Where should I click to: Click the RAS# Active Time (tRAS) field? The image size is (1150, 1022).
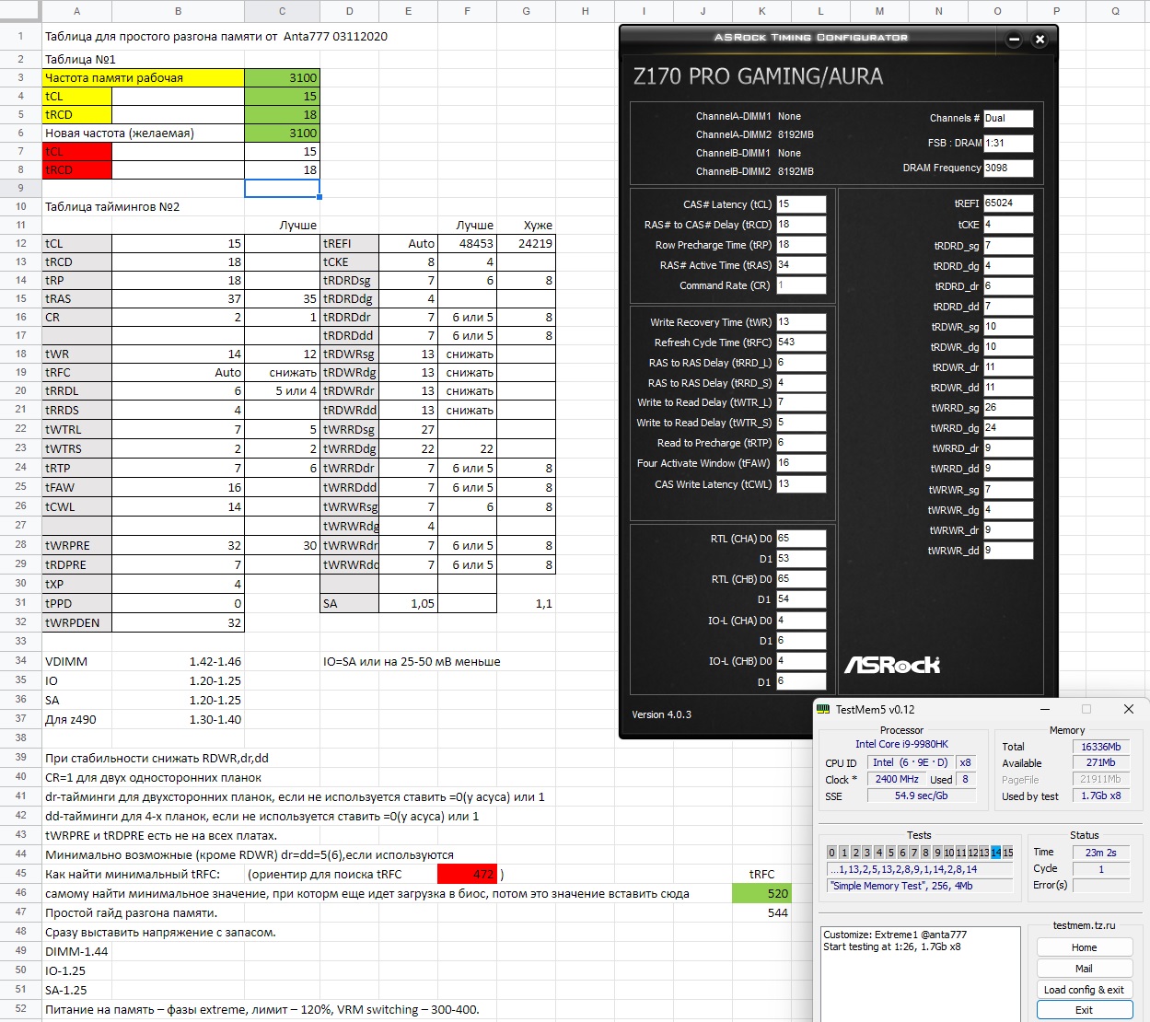801,265
